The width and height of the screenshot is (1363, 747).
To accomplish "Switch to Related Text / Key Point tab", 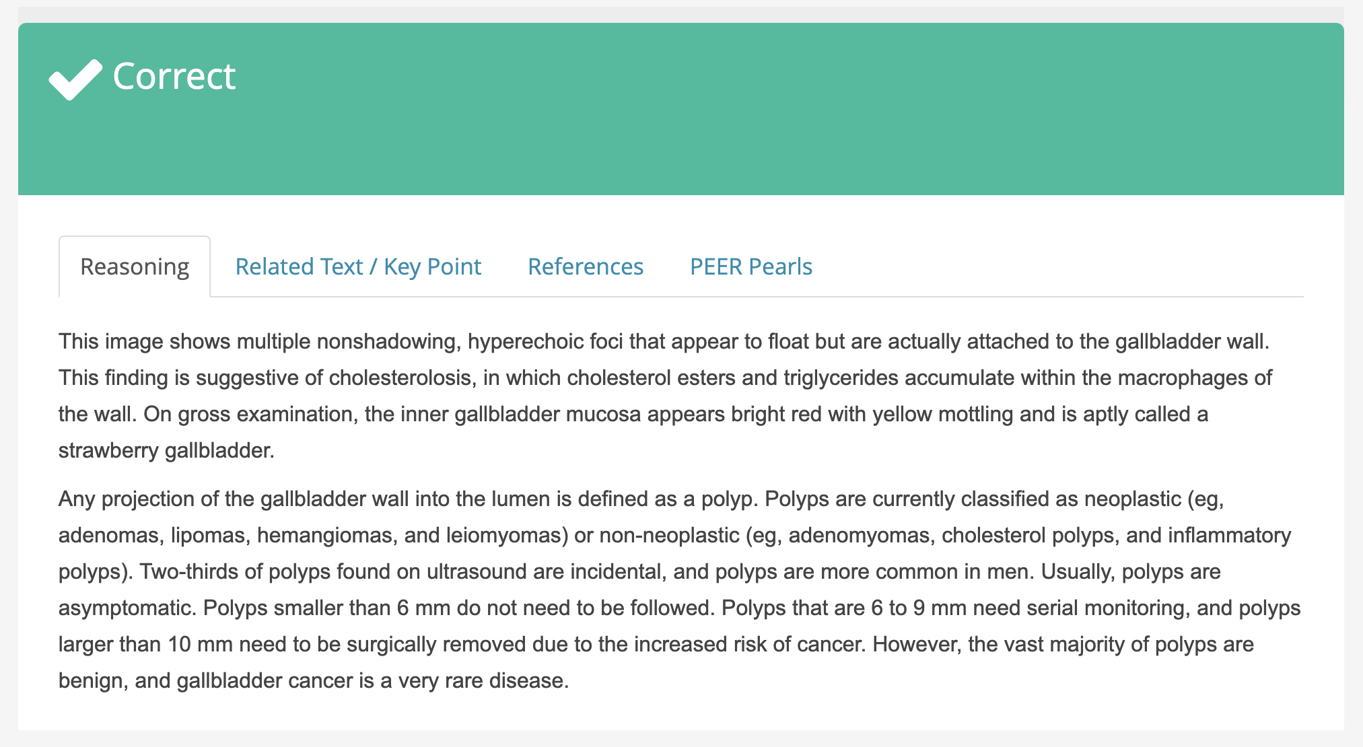I will pos(358,266).
